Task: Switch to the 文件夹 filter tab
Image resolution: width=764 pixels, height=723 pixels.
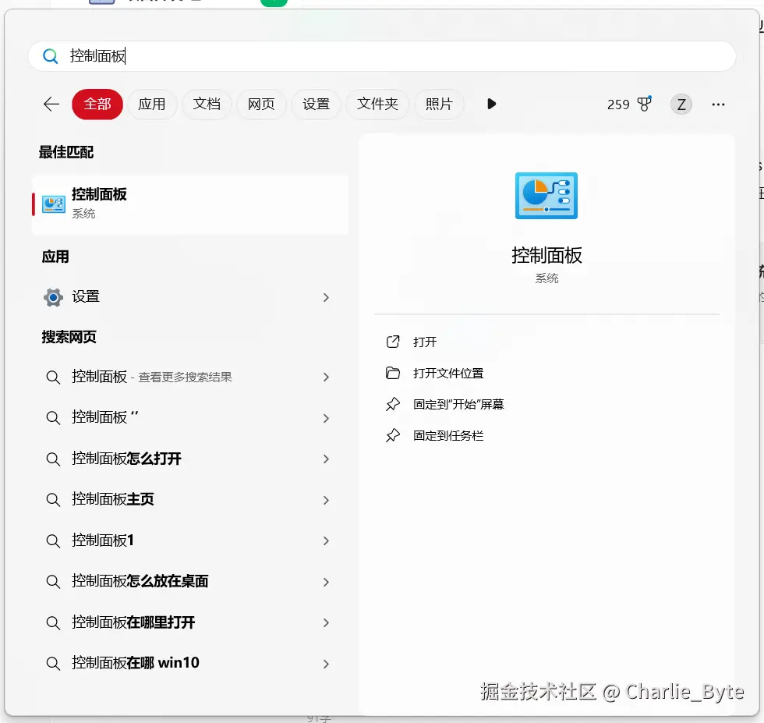Action: coord(377,104)
